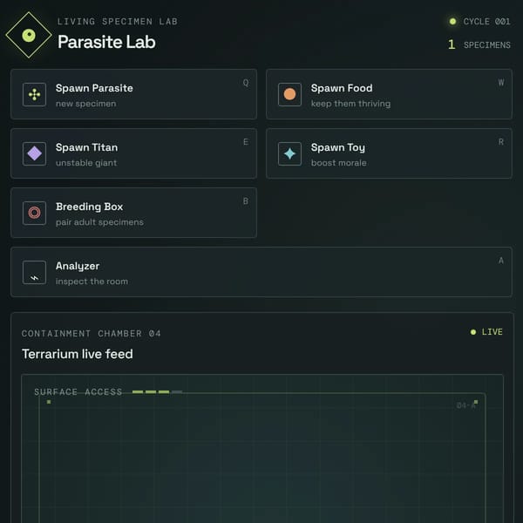This screenshot has height=523, width=523.
Task: Click the 'Terrarium live feed' title
Action: point(78,354)
